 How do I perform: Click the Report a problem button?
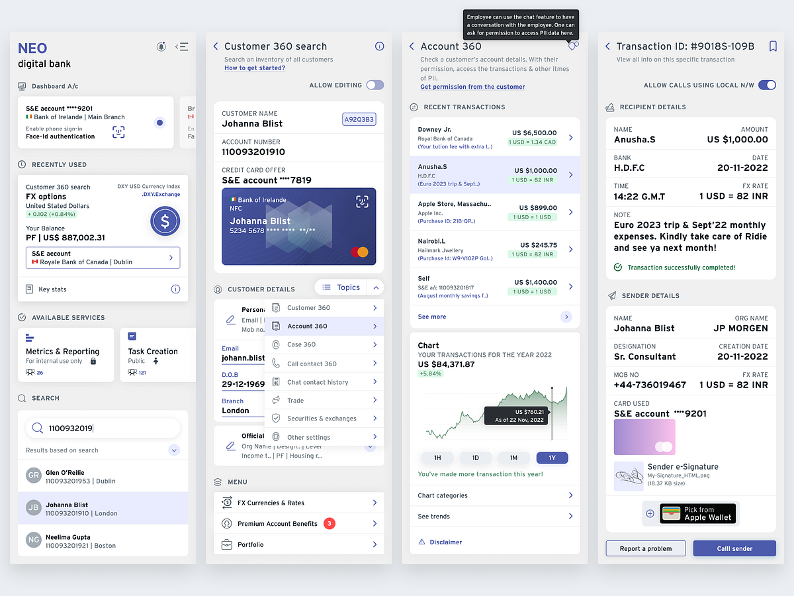(645, 548)
